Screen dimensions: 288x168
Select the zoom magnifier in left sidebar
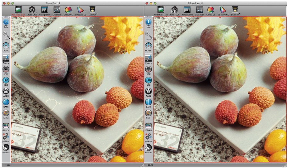click(x=6, y=35)
